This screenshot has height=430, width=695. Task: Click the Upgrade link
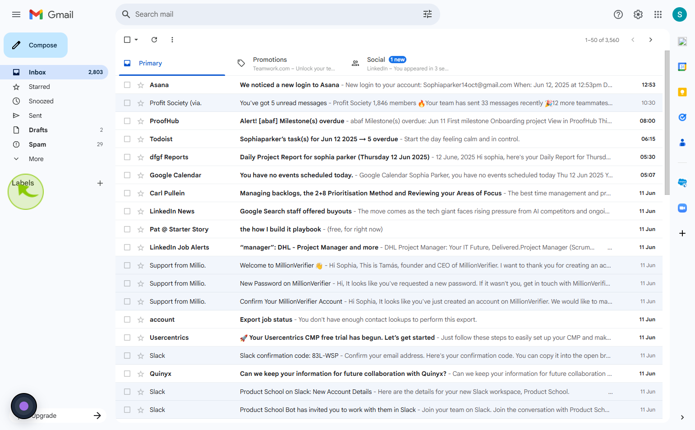point(44,416)
